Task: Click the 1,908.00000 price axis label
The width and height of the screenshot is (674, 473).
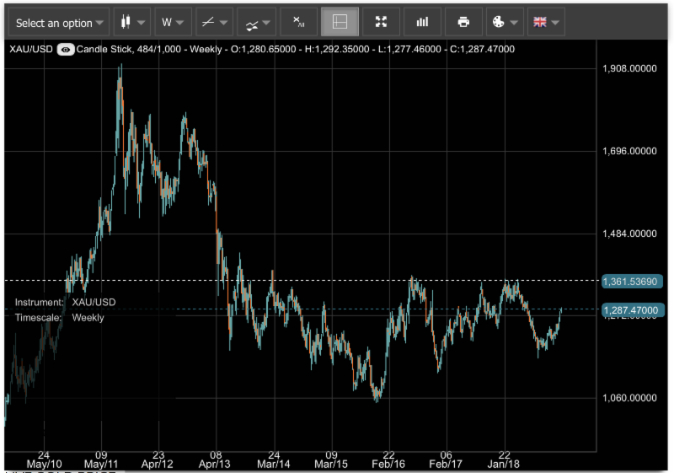Action: (630, 68)
